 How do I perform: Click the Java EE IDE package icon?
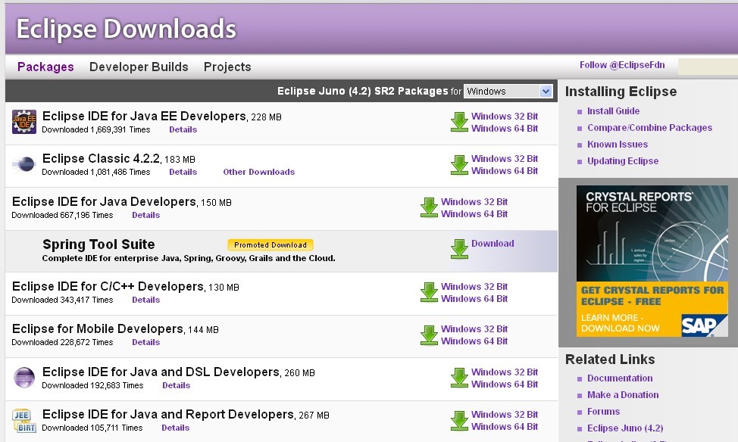pos(24,122)
